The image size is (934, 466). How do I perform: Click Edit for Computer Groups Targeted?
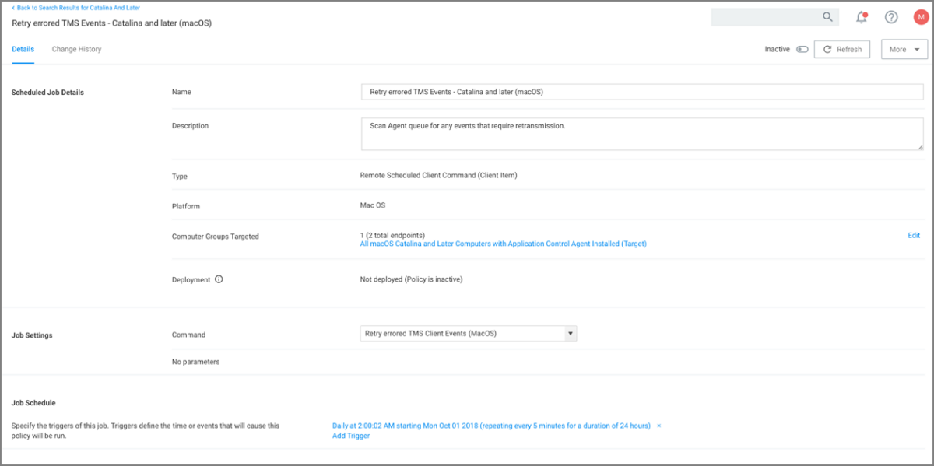(x=913, y=235)
